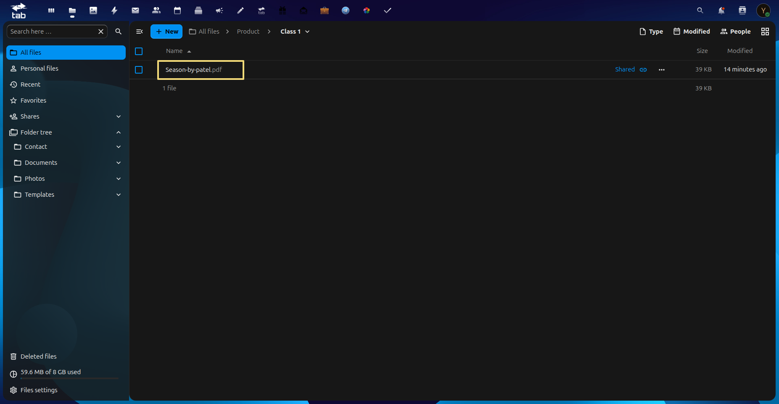Collapse the Folder tree chevron
Screen dimensions: 779x404
point(119,132)
